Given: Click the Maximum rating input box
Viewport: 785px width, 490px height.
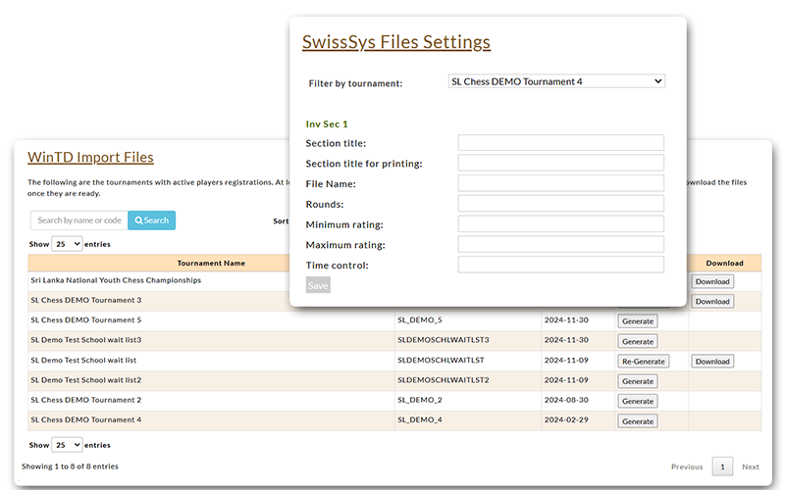Looking at the screenshot, I should coord(560,244).
